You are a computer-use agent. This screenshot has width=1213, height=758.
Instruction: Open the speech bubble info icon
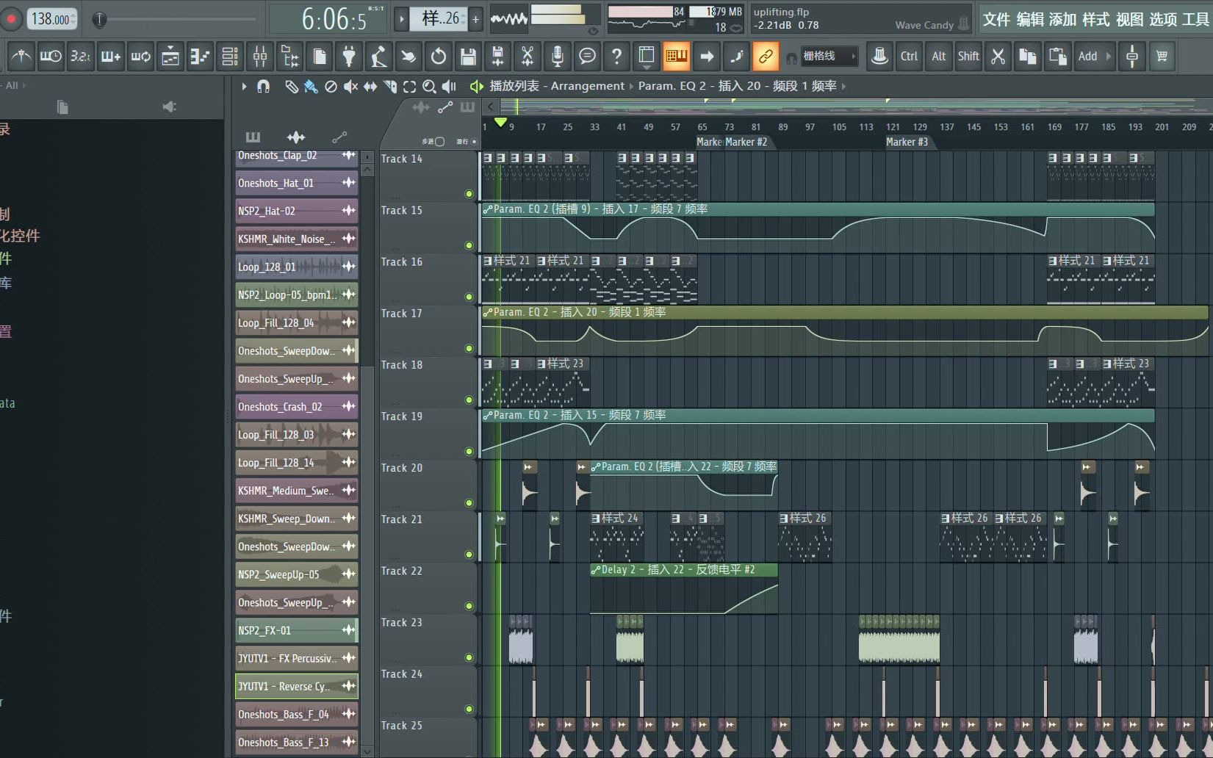(587, 56)
